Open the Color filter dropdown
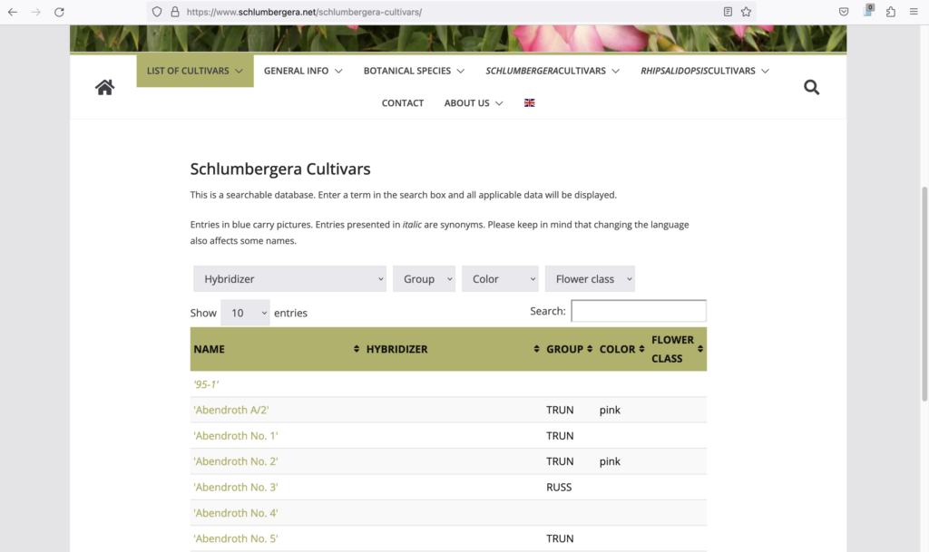Image resolution: width=929 pixels, height=552 pixels. (500, 279)
